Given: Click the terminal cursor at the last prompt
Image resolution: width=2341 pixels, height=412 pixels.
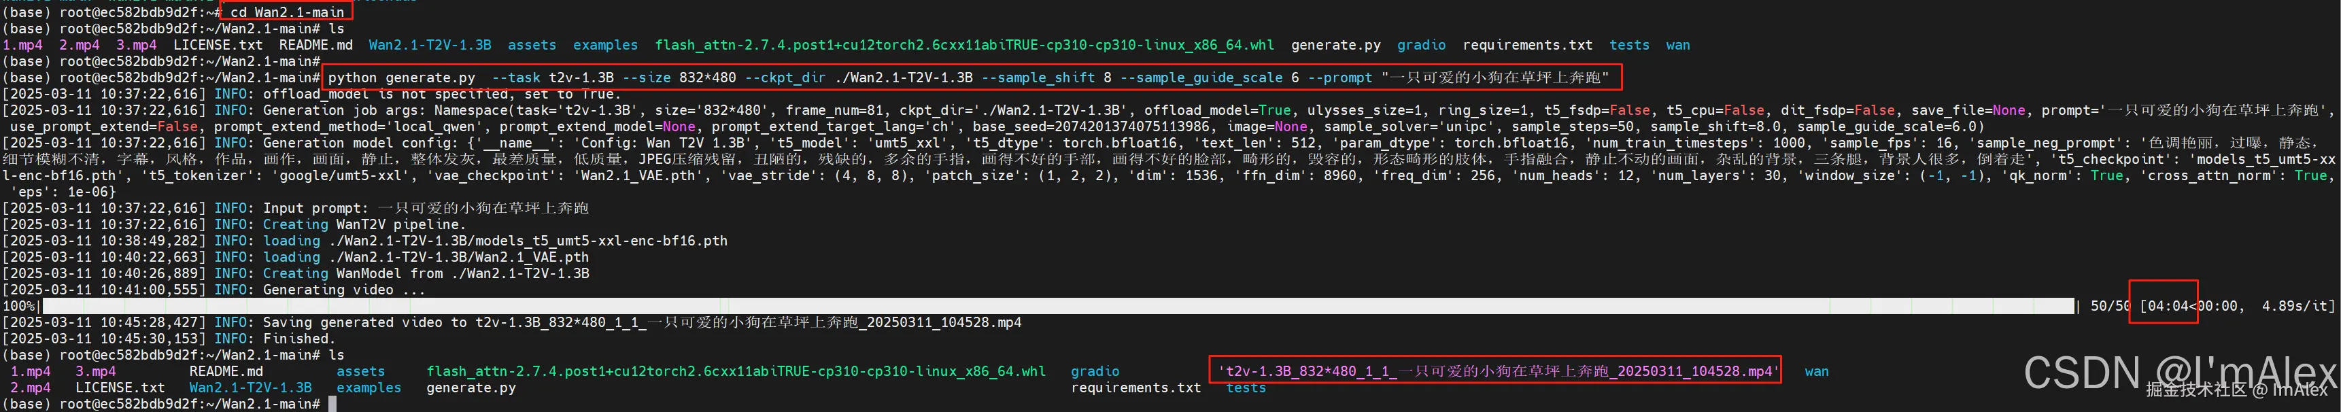Looking at the screenshot, I should coord(332,403).
